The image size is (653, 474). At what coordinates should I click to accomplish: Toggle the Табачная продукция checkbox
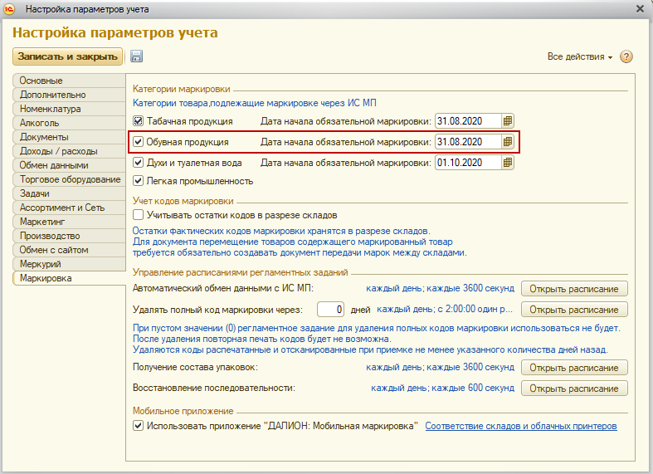pyautogui.click(x=138, y=121)
